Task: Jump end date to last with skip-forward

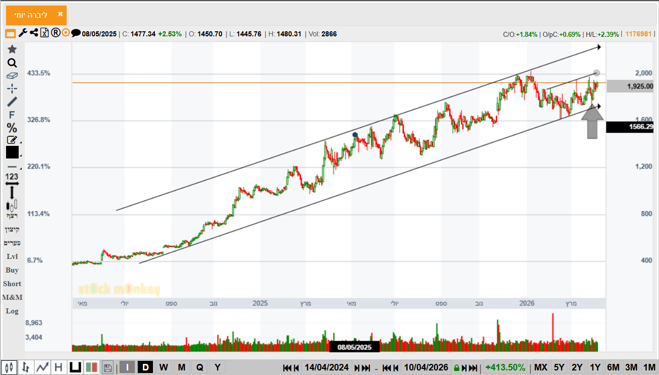Action: (x=473, y=368)
